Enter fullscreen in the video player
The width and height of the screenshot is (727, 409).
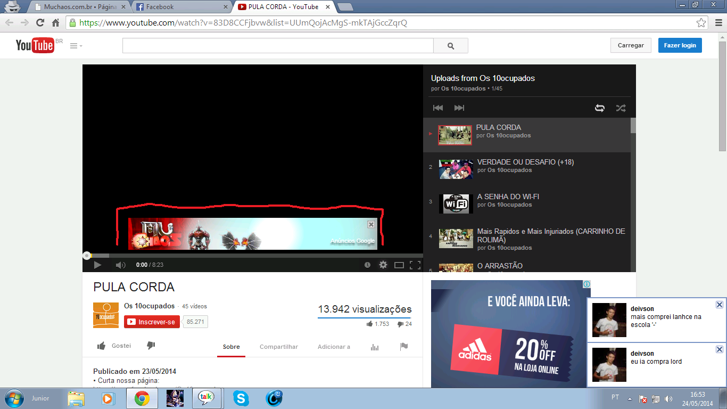415,265
